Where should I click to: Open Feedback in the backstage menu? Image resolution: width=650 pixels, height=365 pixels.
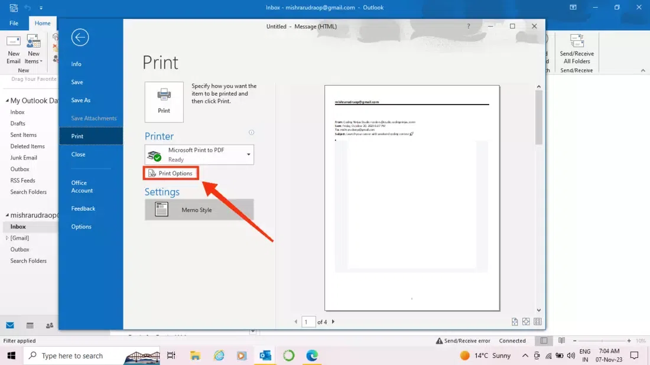pyautogui.click(x=83, y=208)
